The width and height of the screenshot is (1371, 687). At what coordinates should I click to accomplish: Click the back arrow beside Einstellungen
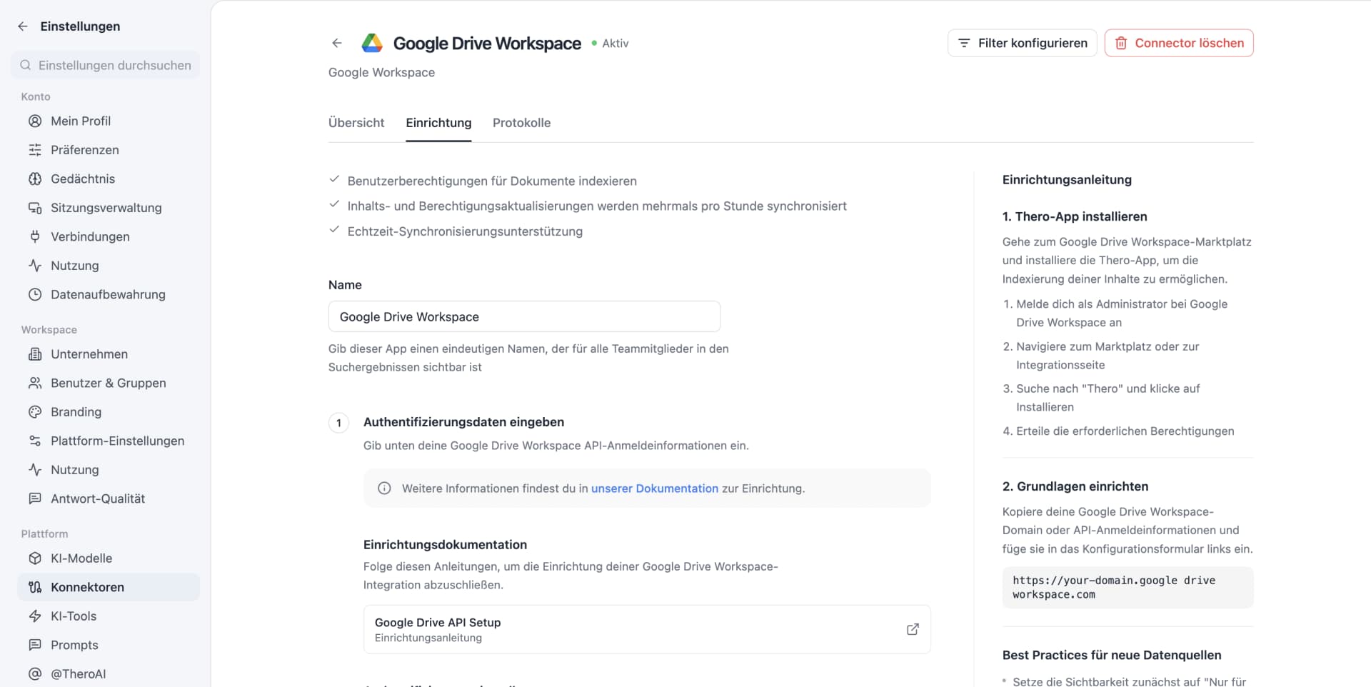(23, 26)
